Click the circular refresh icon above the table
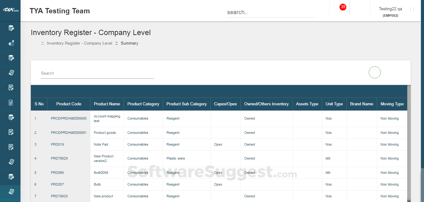424x202 pixels. pos(375,72)
